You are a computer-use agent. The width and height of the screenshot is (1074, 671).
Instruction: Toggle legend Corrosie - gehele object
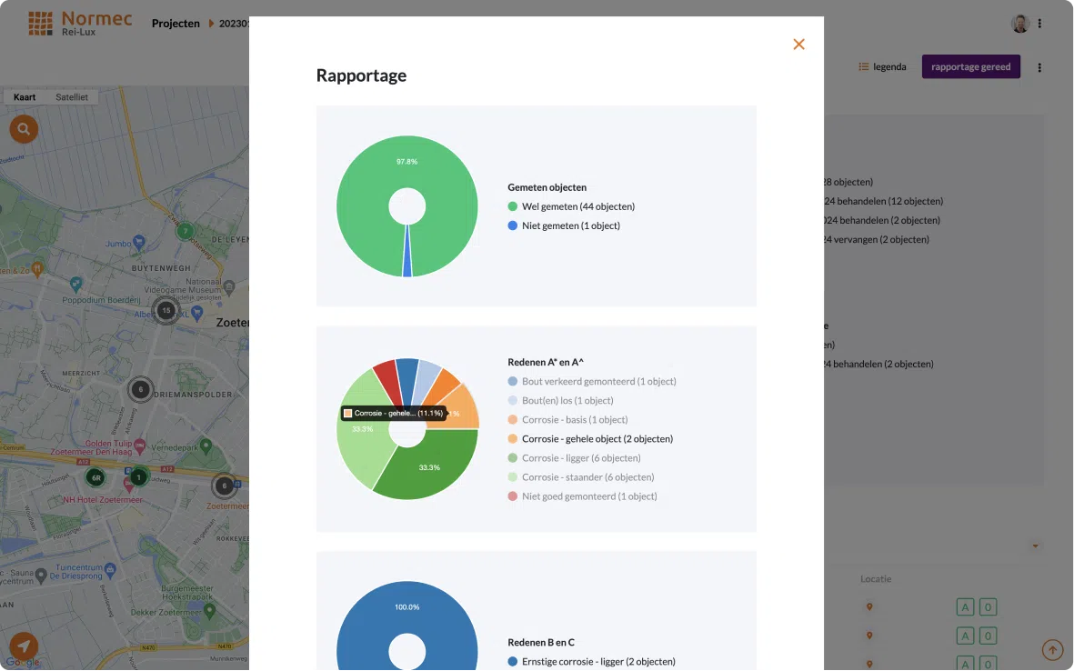coord(590,439)
